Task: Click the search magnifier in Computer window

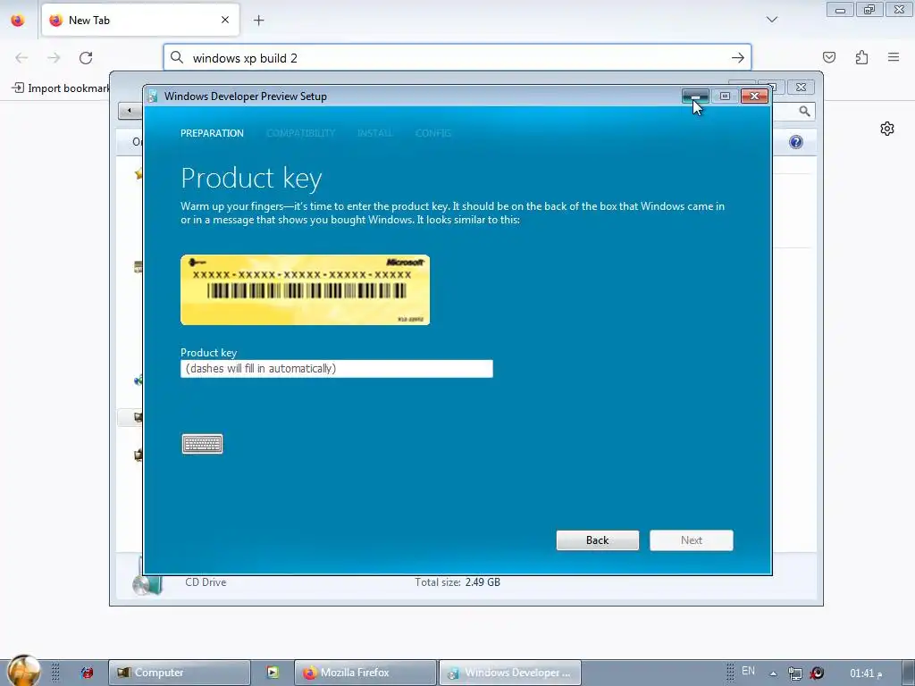Action: click(805, 111)
